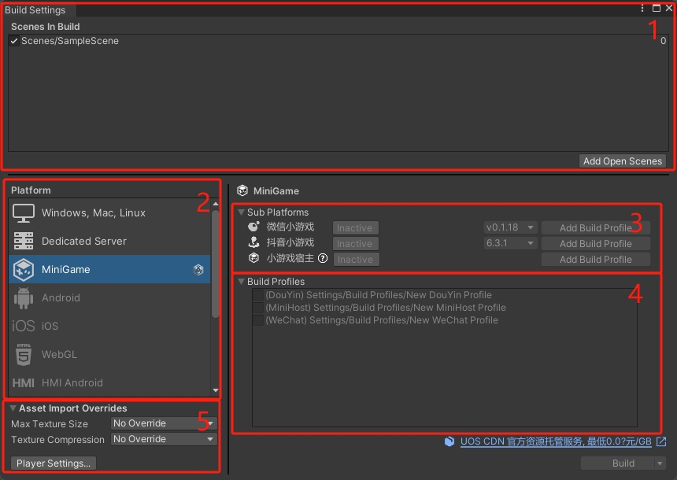Uncheck the Scenes/SampleScene checkbox
Screen dimensions: 677x480
tap(14, 41)
